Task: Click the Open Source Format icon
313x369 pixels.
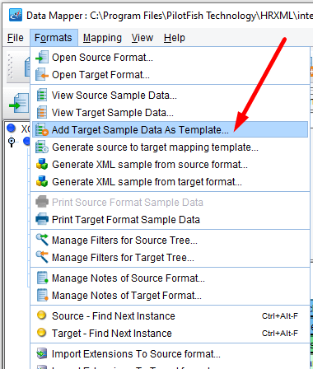Action: (42, 58)
